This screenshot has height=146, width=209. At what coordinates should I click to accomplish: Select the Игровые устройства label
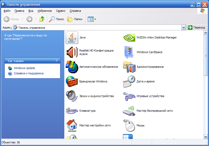coord(150,96)
